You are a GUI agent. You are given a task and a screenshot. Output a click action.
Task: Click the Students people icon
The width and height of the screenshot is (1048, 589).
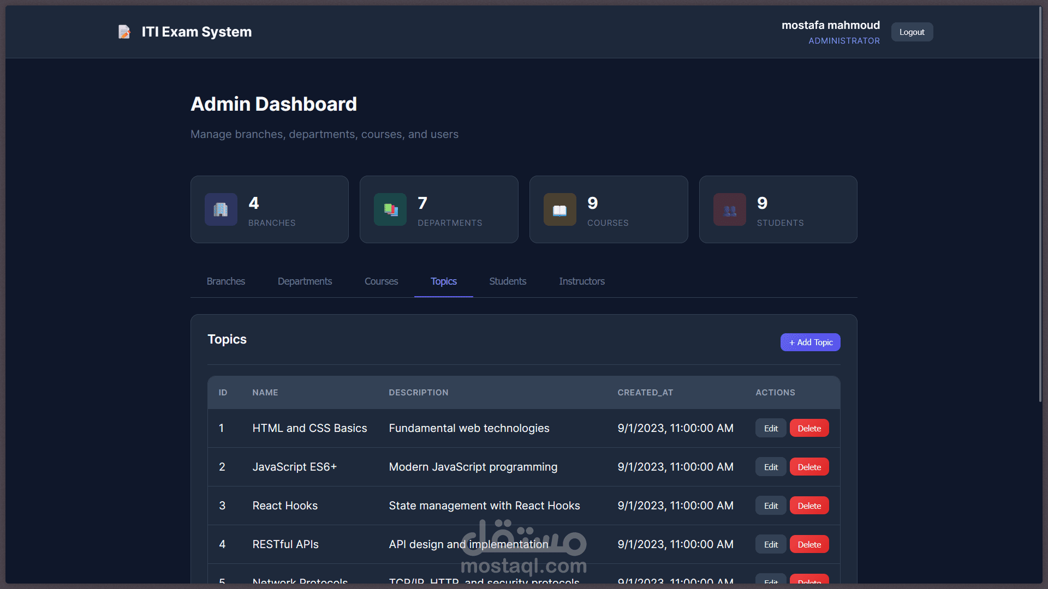(729, 209)
